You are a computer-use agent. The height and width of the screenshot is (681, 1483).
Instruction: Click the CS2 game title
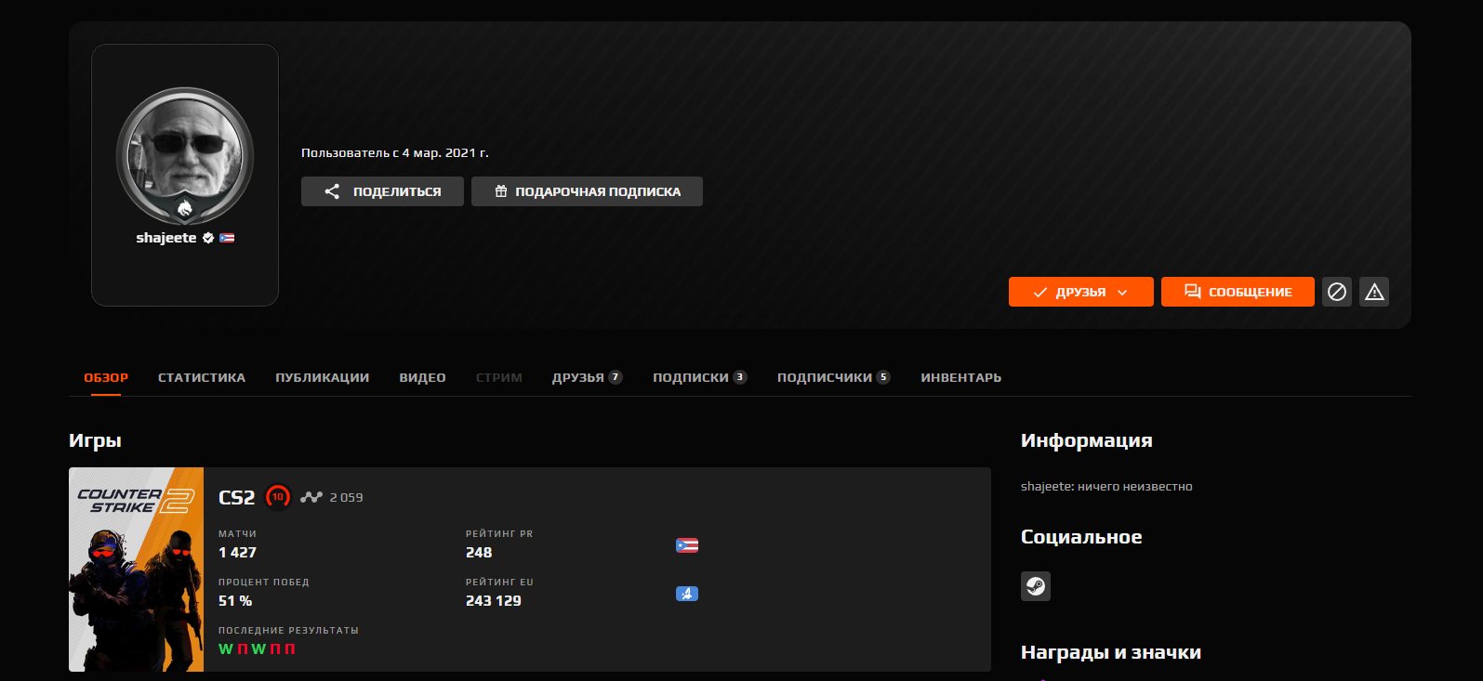pyautogui.click(x=236, y=498)
